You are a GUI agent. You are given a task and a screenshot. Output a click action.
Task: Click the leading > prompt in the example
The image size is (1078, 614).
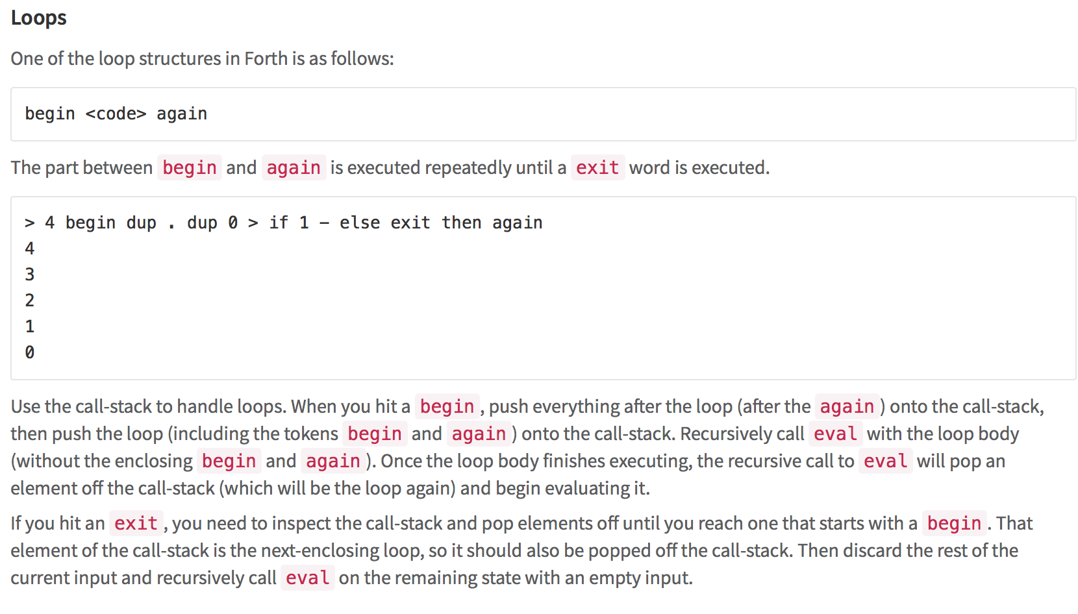tap(30, 223)
